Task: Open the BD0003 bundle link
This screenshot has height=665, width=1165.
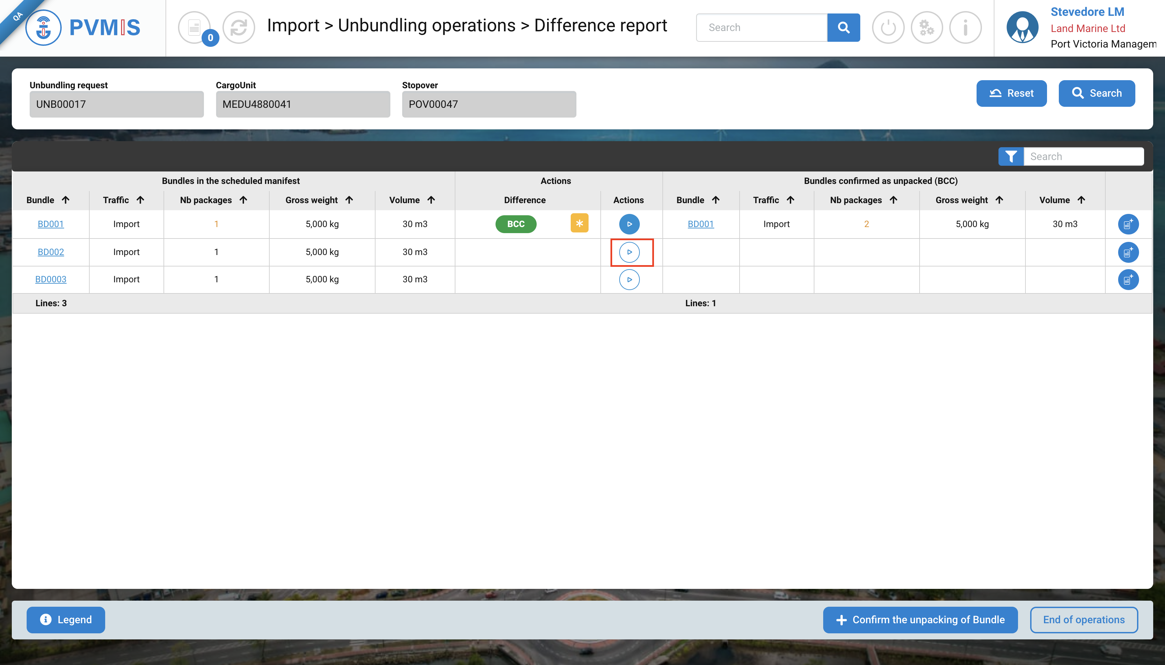Action: 51,279
